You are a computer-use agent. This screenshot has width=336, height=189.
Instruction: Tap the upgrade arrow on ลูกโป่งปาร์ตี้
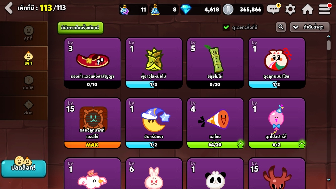pos(302,145)
